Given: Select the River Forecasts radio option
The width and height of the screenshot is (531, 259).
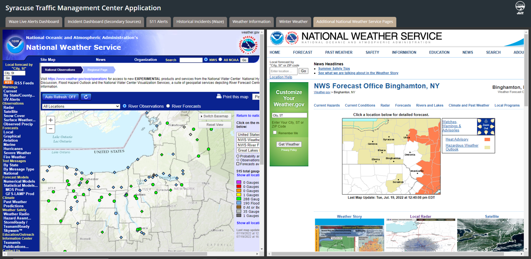Looking at the screenshot, I should tap(168, 106).
